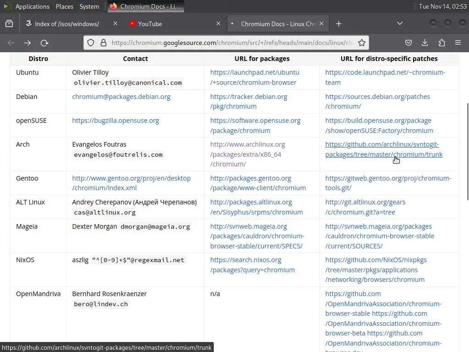
Task: Open code.launchpad.net chromium-team link
Action: [x=385, y=77]
